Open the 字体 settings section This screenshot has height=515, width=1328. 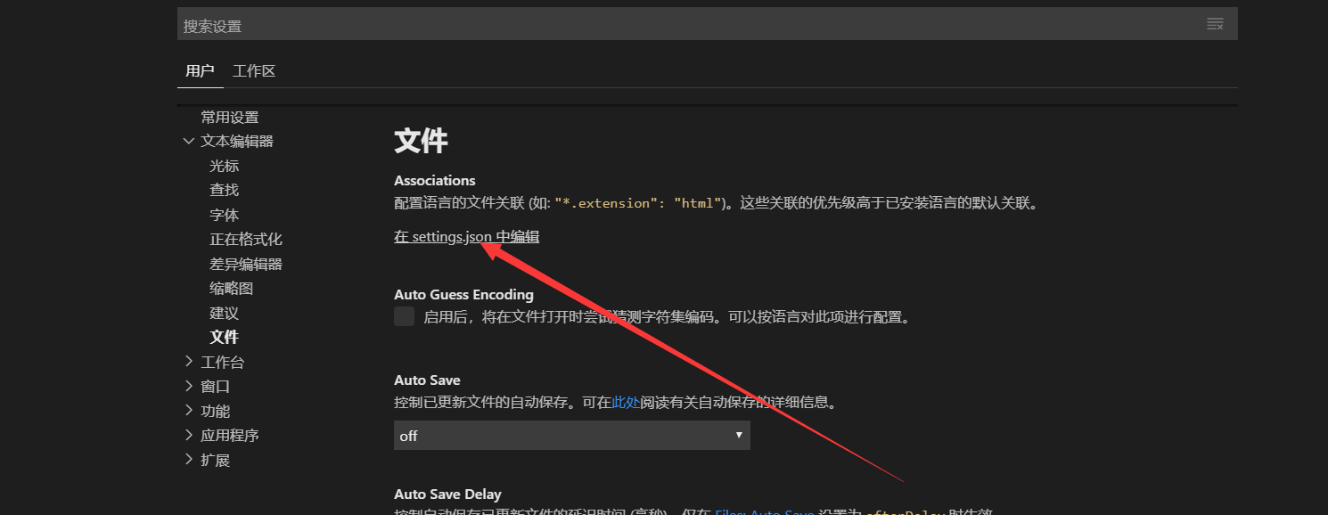pos(224,214)
